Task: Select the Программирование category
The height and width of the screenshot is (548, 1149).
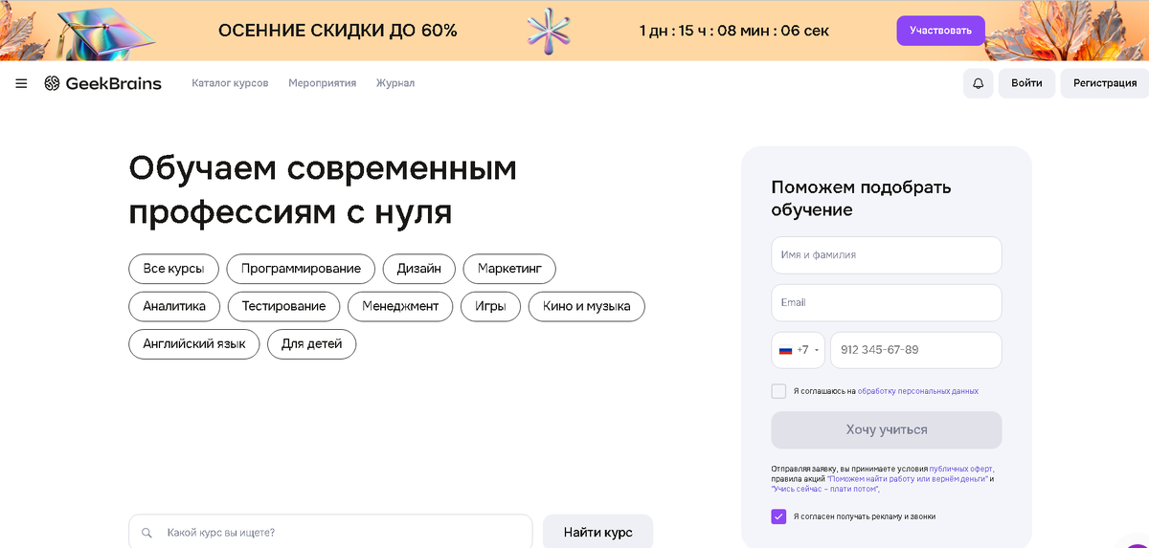Action: coord(301,269)
